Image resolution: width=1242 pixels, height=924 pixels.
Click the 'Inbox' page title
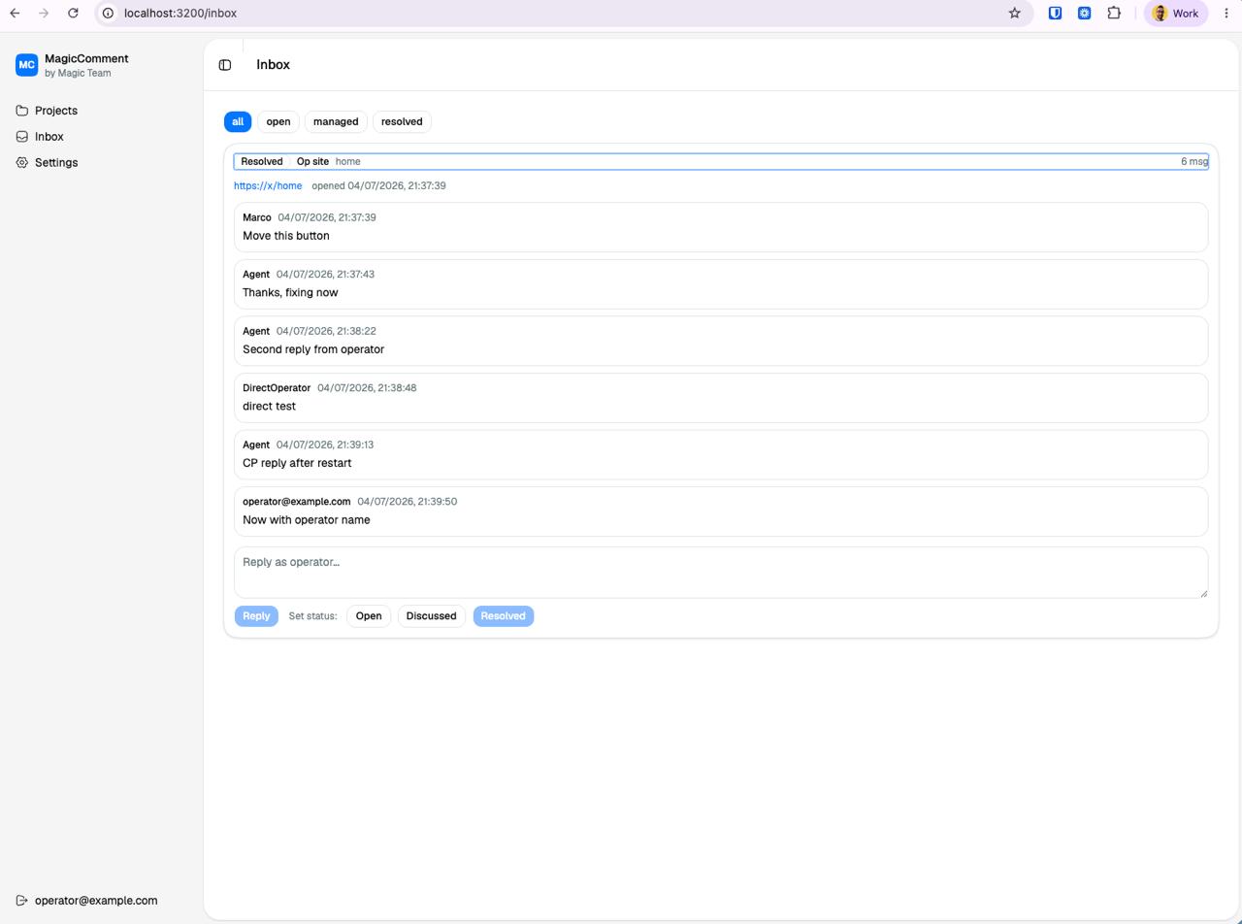273,65
